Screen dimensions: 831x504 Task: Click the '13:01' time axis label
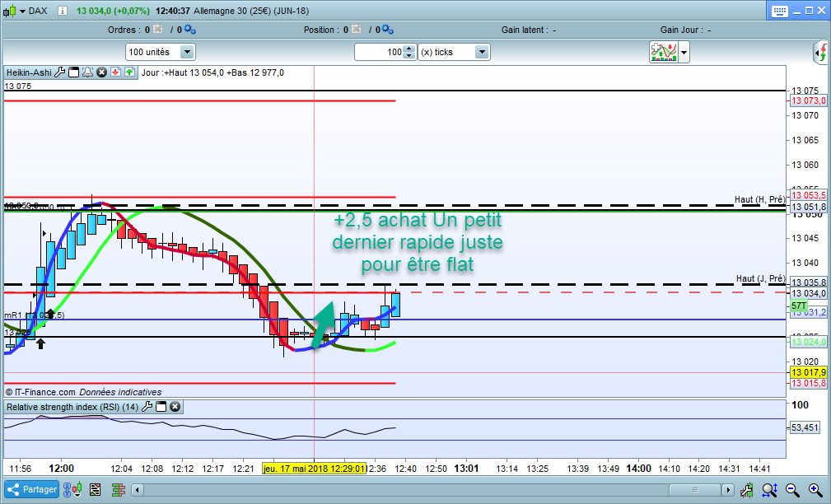pyautogui.click(x=466, y=469)
